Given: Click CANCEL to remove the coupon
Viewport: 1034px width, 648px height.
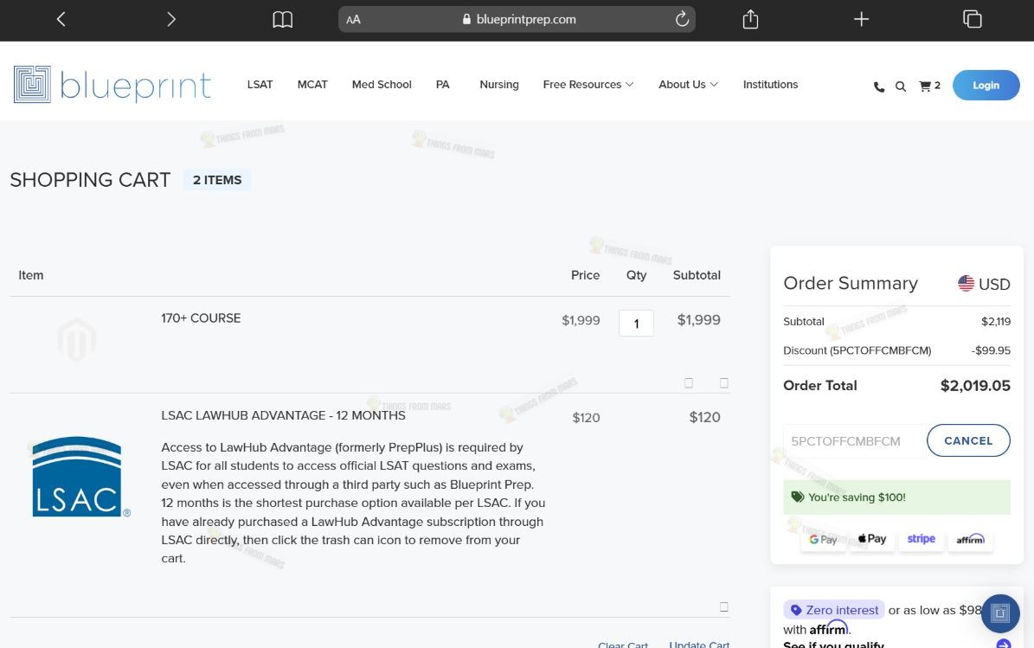Looking at the screenshot, I should (968, 440).
